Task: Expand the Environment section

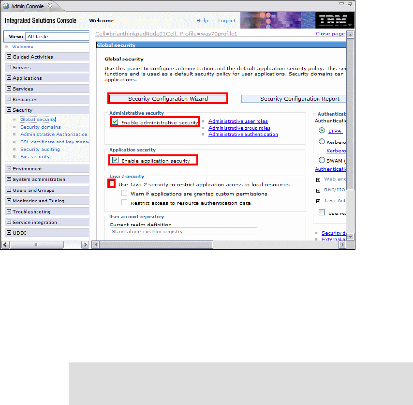Action: pos(9,168)
